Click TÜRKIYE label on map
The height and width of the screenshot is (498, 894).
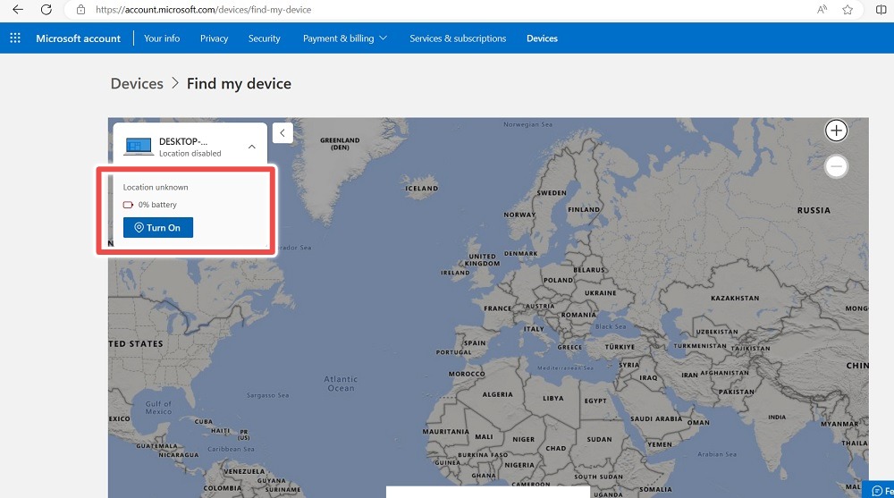coord(620,347)
